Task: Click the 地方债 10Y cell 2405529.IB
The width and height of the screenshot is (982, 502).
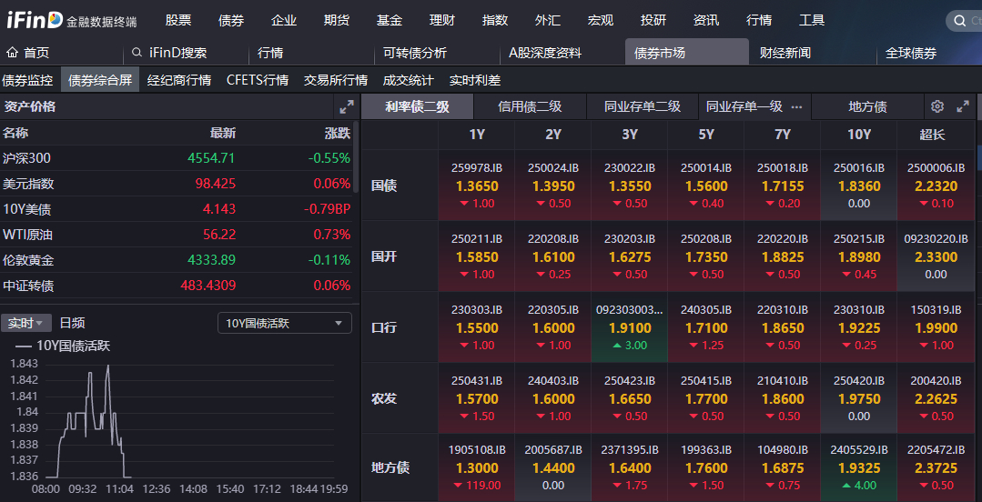Action: [858, 467]
